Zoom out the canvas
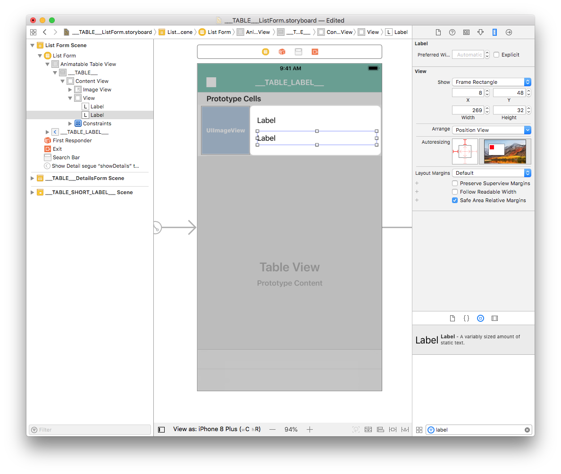The width and height of the screenshot is (561, 474). coord(273,429)
